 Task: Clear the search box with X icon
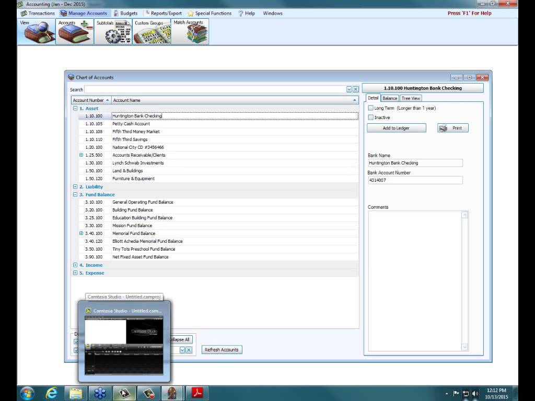click(x=356, y=90)
